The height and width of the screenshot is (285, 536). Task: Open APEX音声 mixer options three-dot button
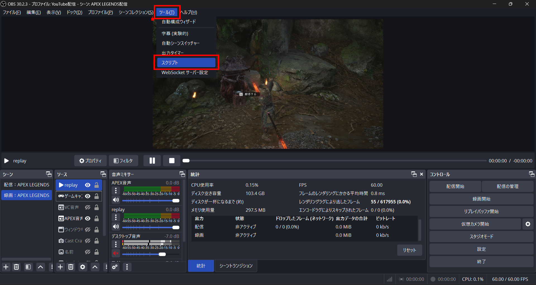click(116, 191)
